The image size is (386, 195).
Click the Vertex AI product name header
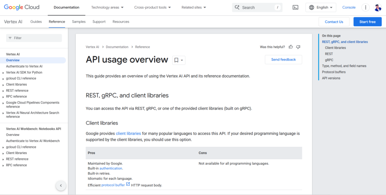pyautogui.click(x=13, y=21)
